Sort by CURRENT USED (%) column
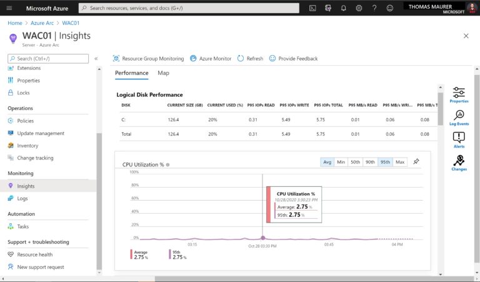The width and height of the screenshot is (480, 282). click(225, 105)
